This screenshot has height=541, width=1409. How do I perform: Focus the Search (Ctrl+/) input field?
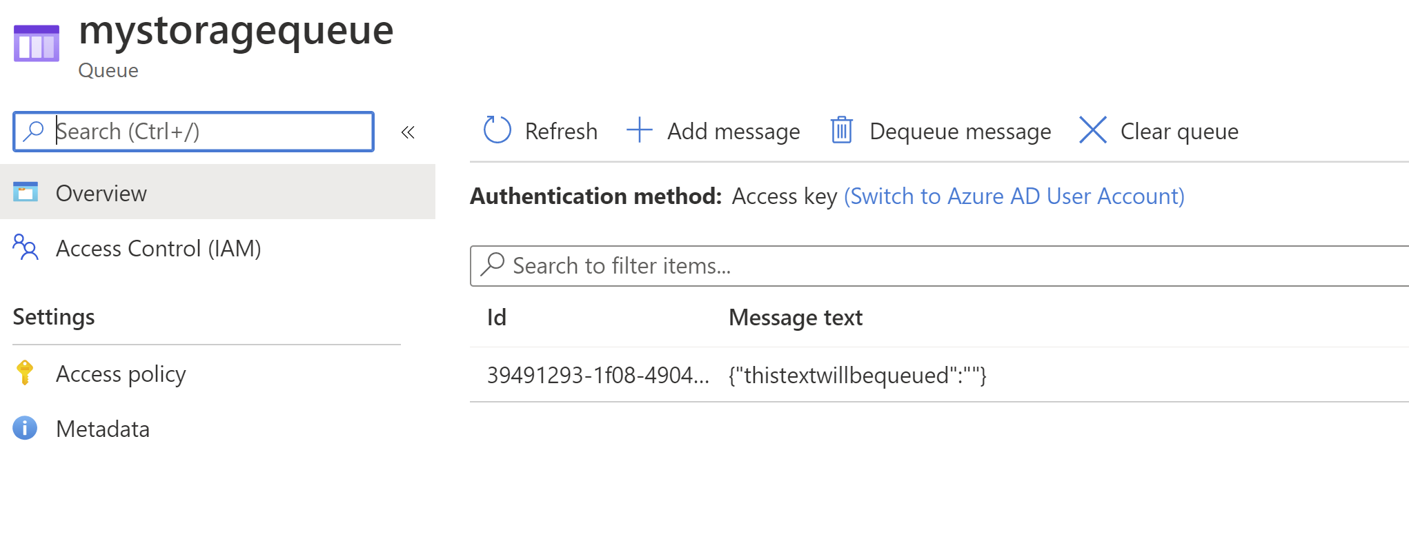[x=194, y=132]
